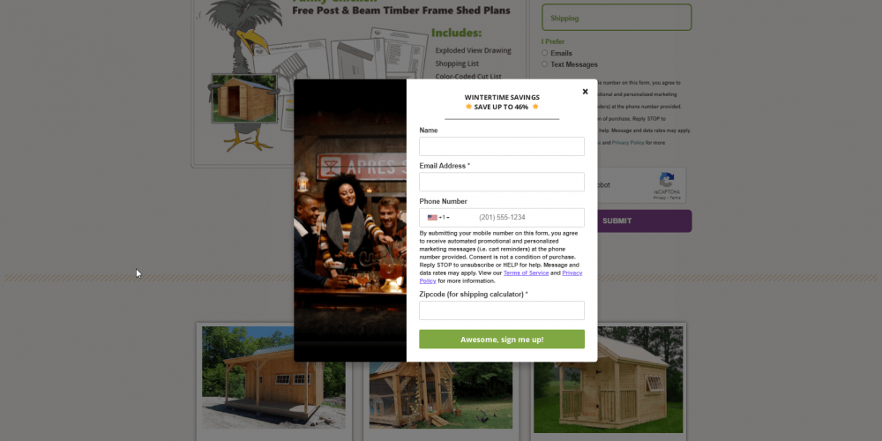Click the Apres Ski bar promotional image
Viewport: 882px width, 441px height.
click(350, 220)
